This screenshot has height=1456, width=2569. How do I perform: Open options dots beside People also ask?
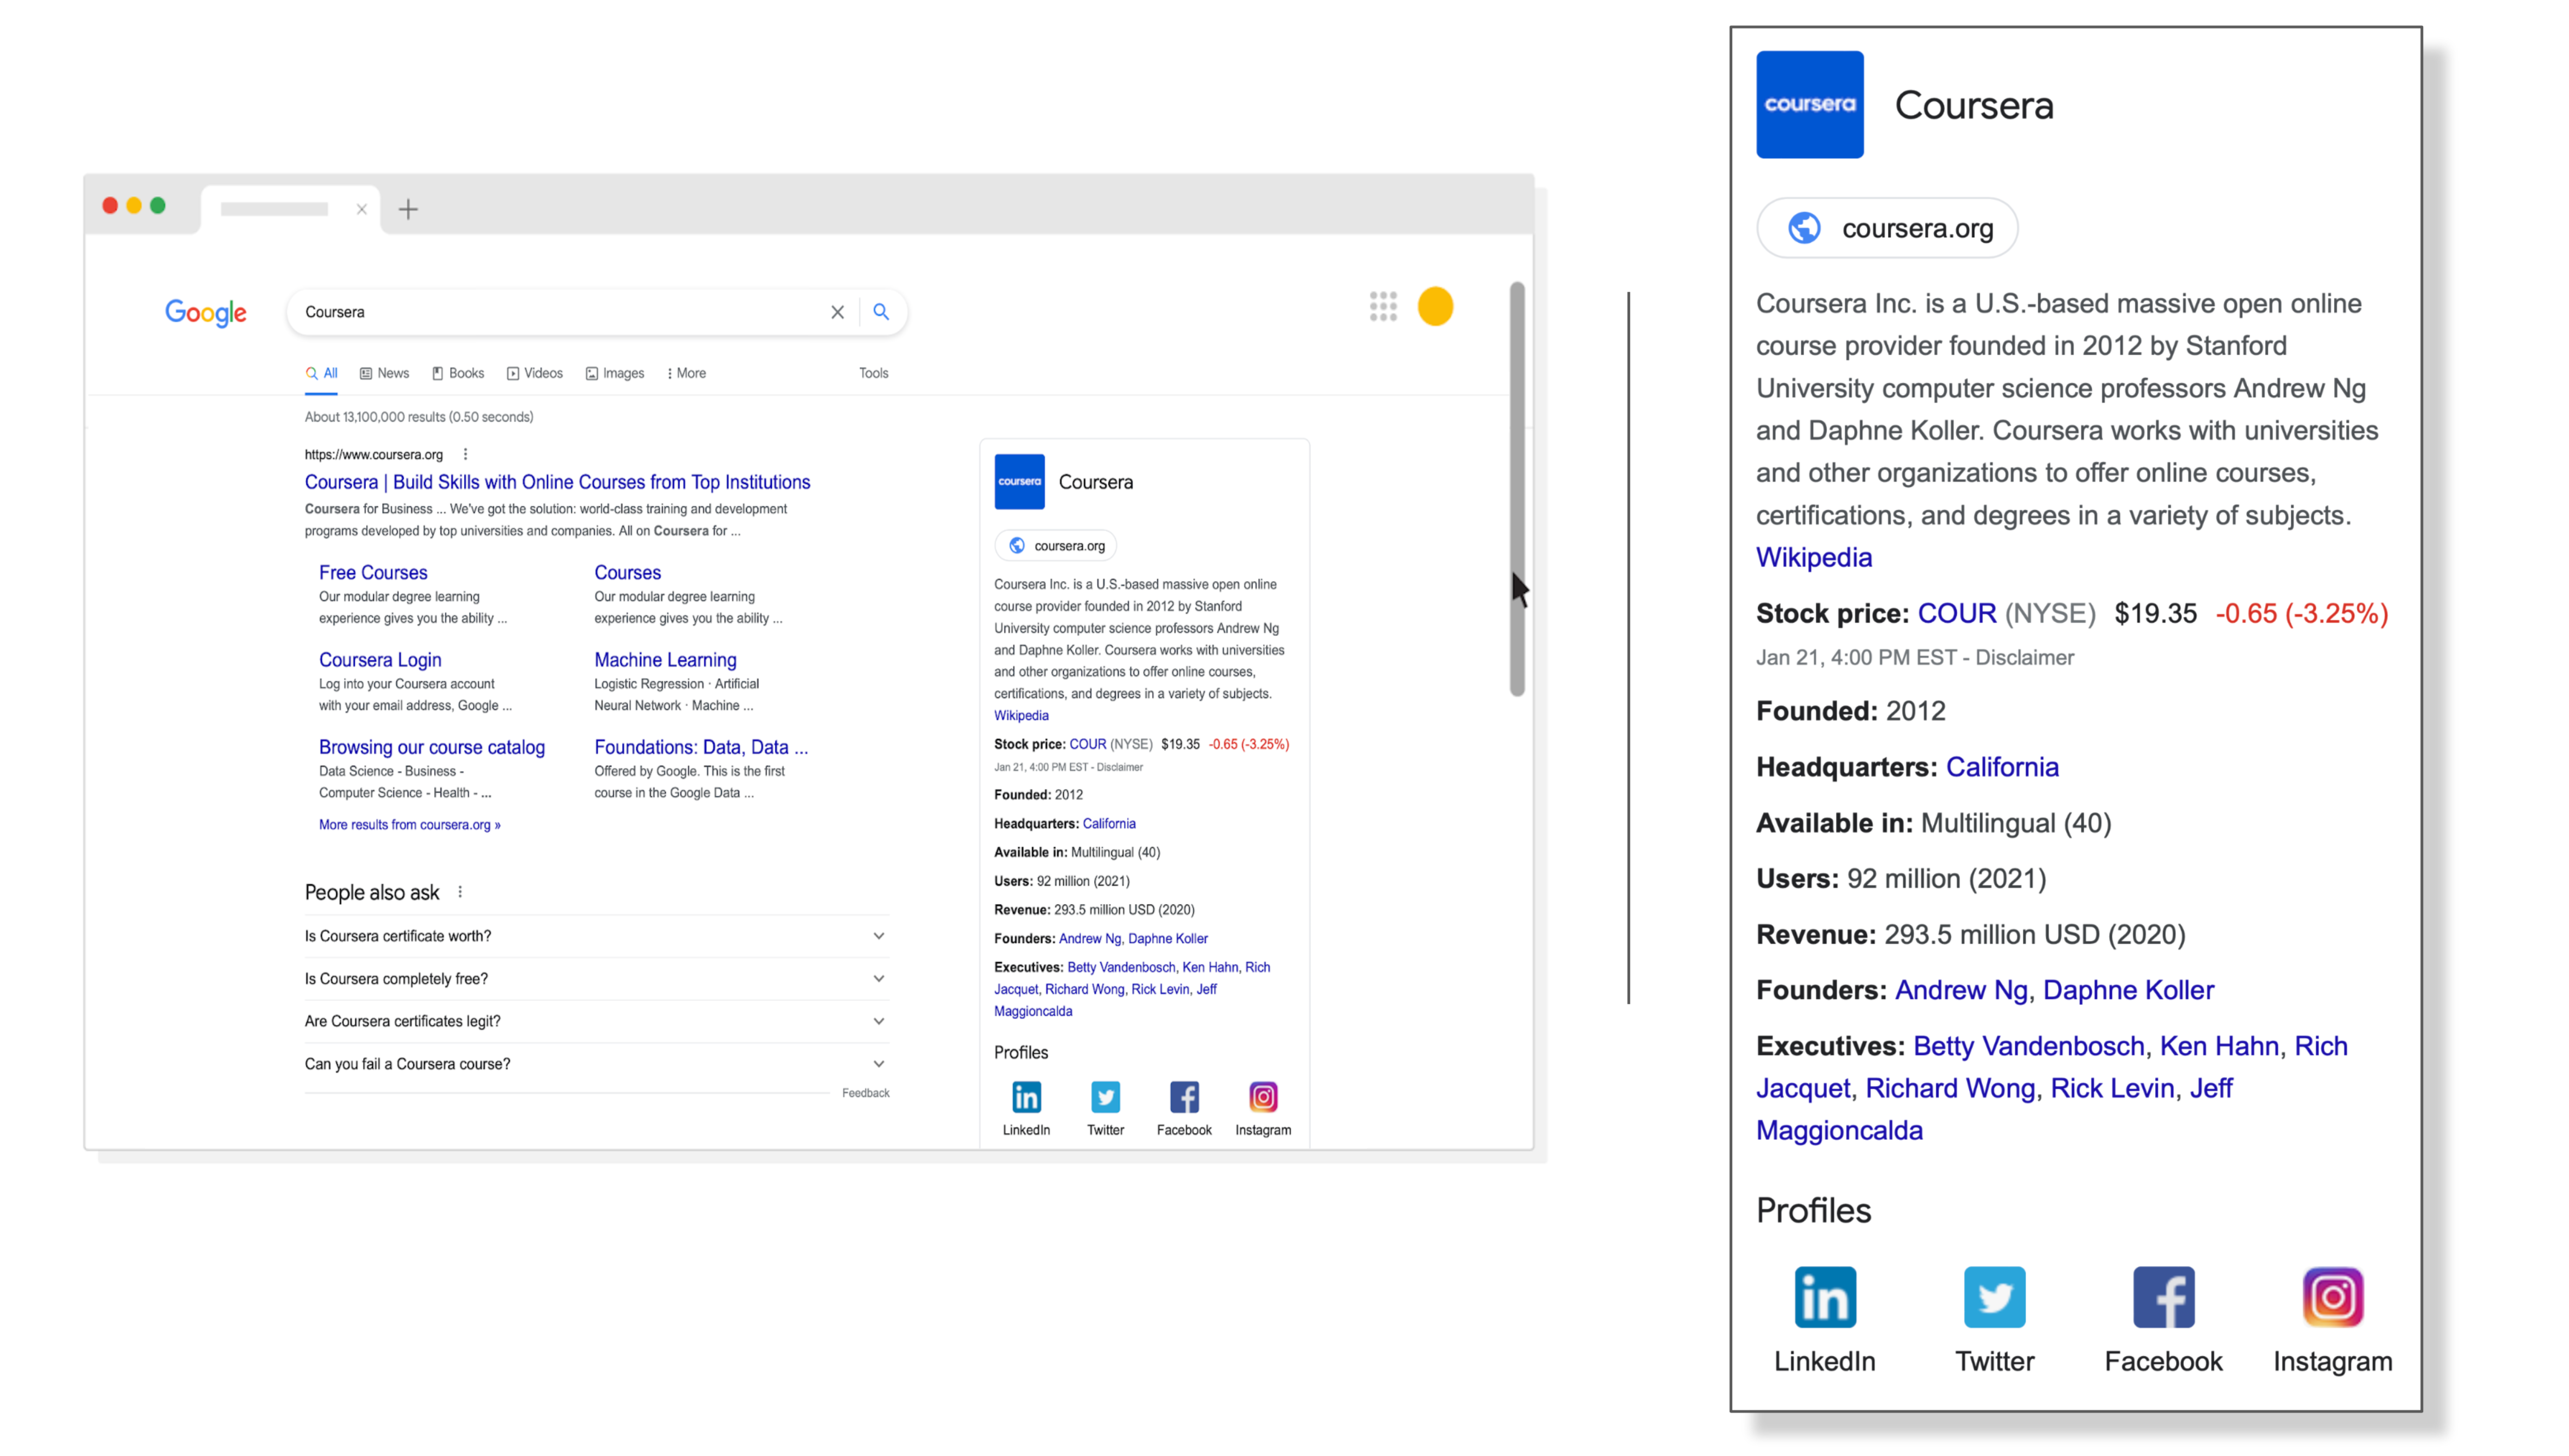(x=460, y=892)
